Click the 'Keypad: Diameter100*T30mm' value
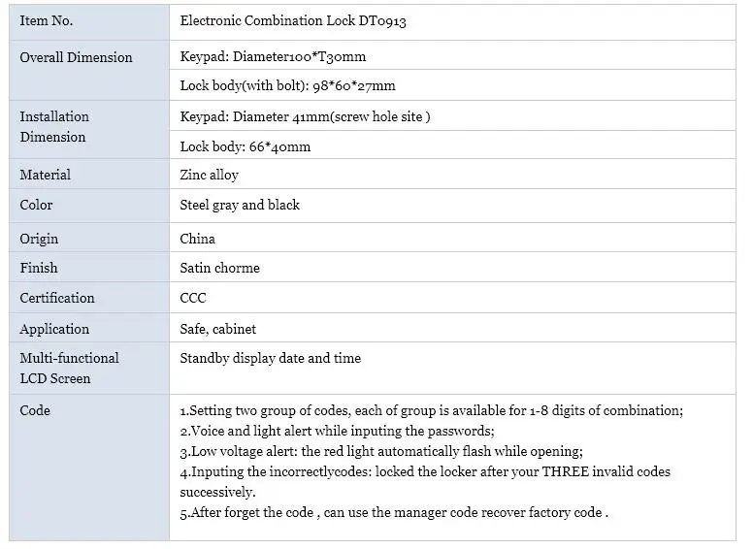The width and height of the screenshot is (753, 549). click(x=273, y=57)
